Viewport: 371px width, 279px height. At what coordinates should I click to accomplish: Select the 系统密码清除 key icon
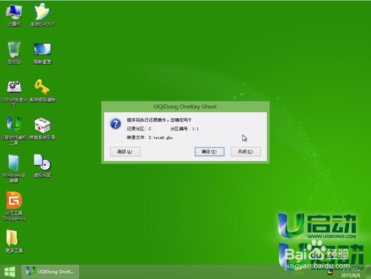42,91
